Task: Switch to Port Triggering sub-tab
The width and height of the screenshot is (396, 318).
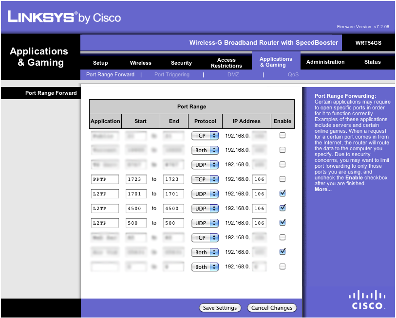Action: click(x=172, y=75)
